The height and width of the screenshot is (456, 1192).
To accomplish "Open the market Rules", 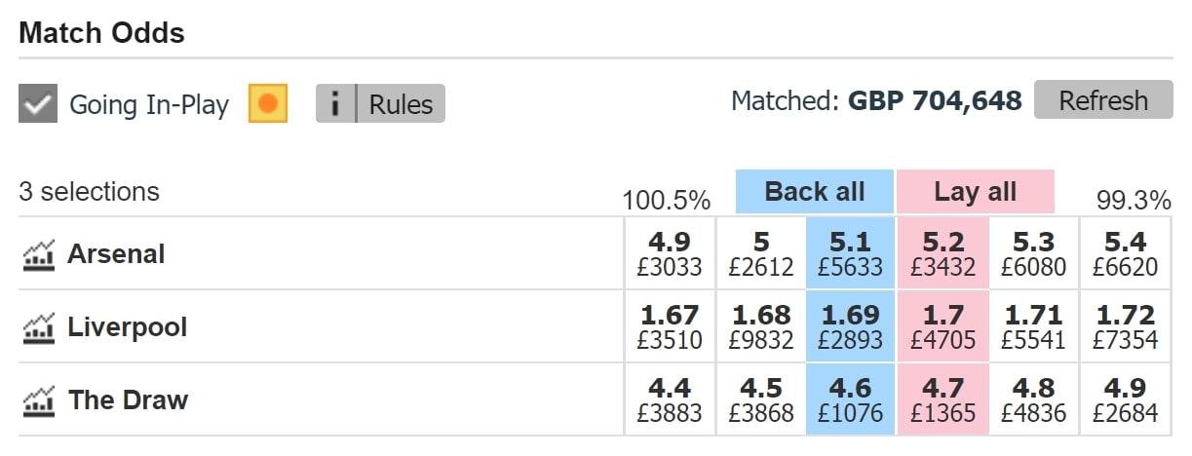I will 401,103.
